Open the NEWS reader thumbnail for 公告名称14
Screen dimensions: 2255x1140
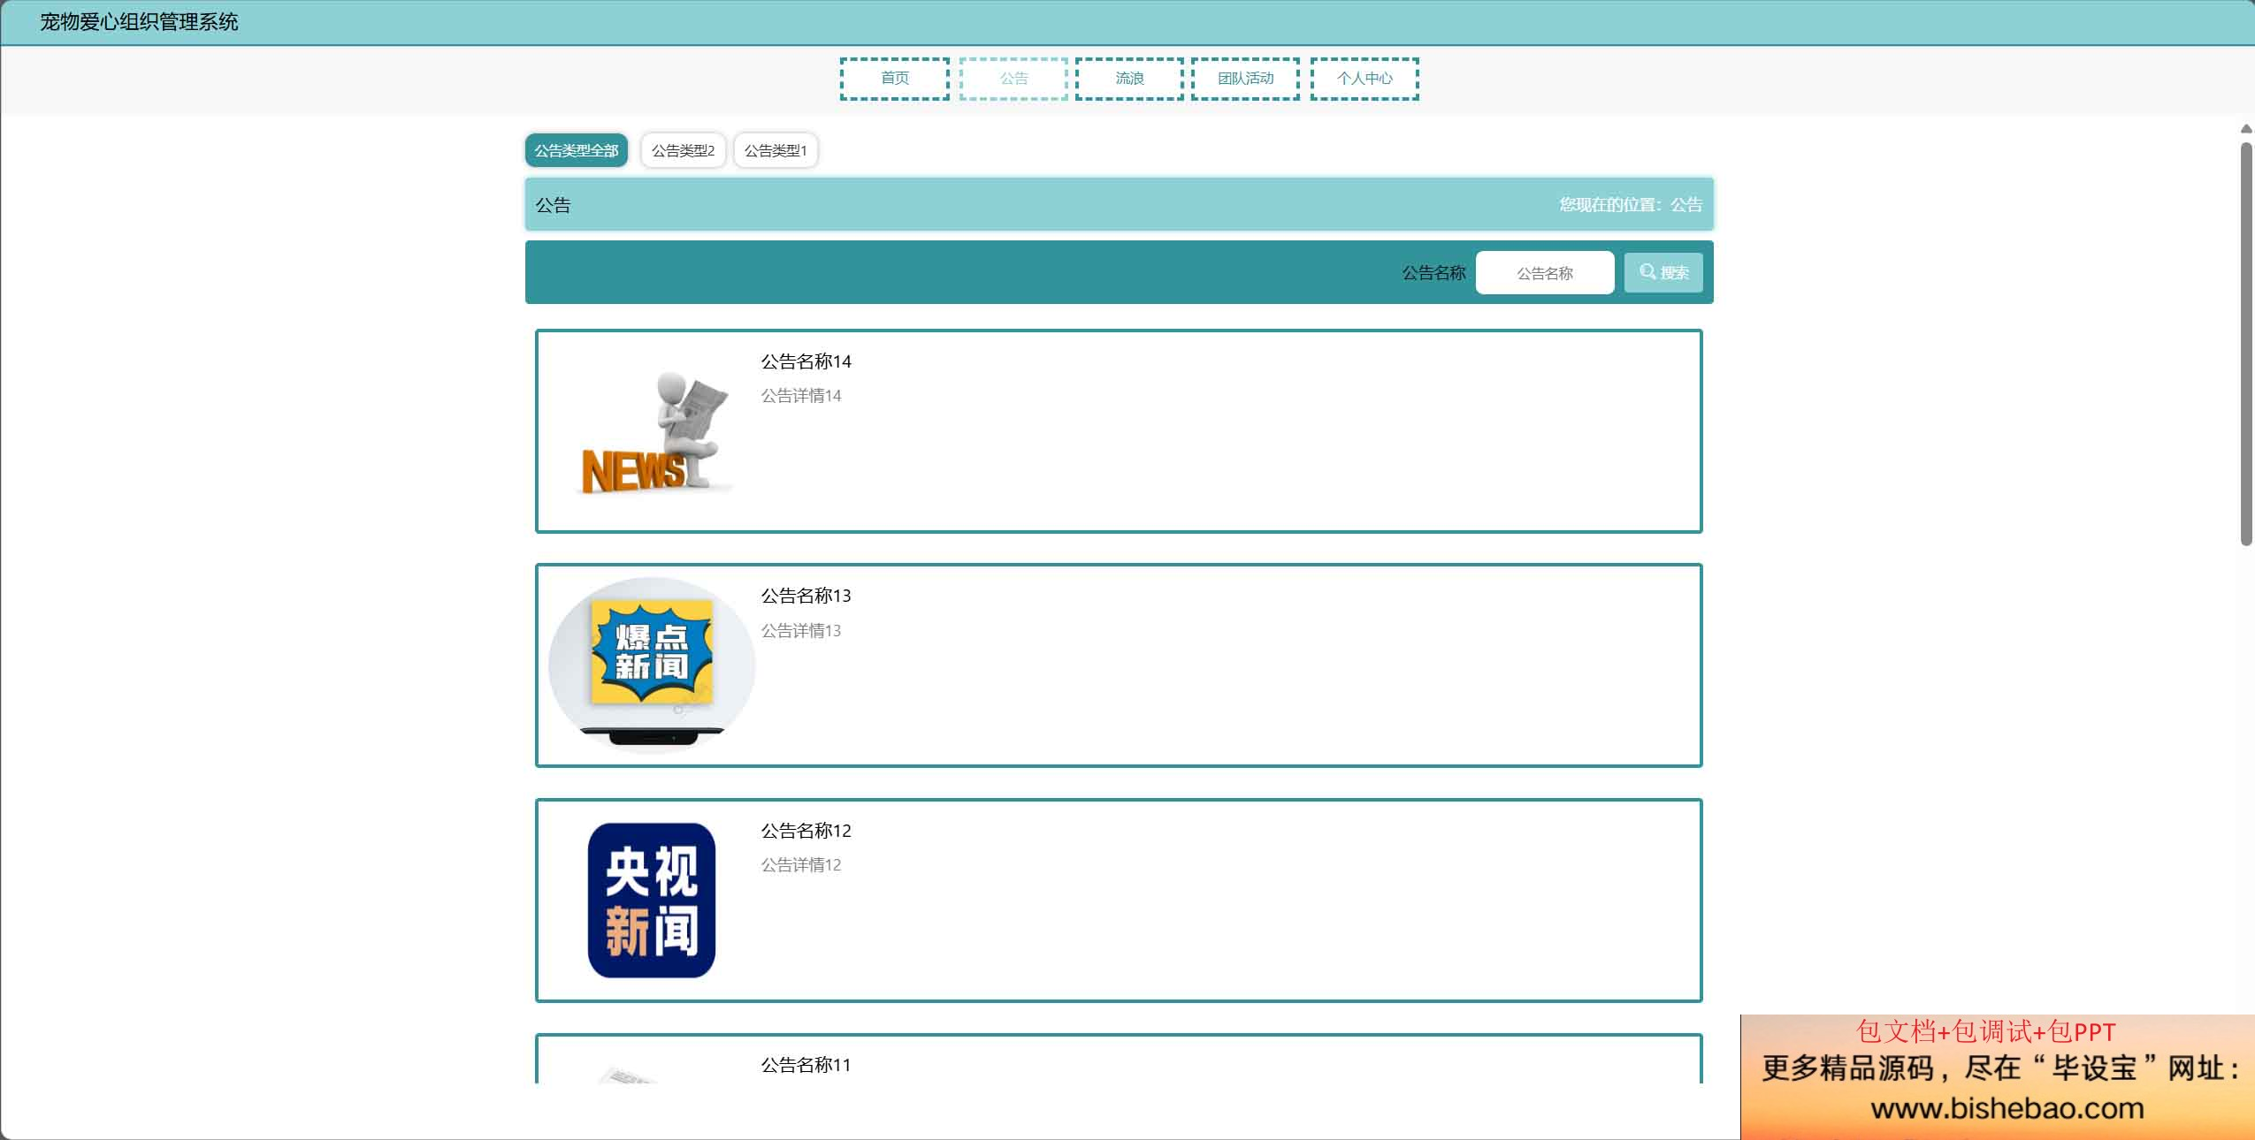pos(652,431)
